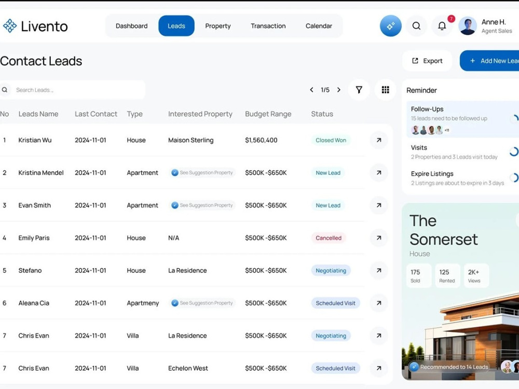Click the Visits progress ring
The width and height of the screenshot is (519, 389).
(514, 151)
